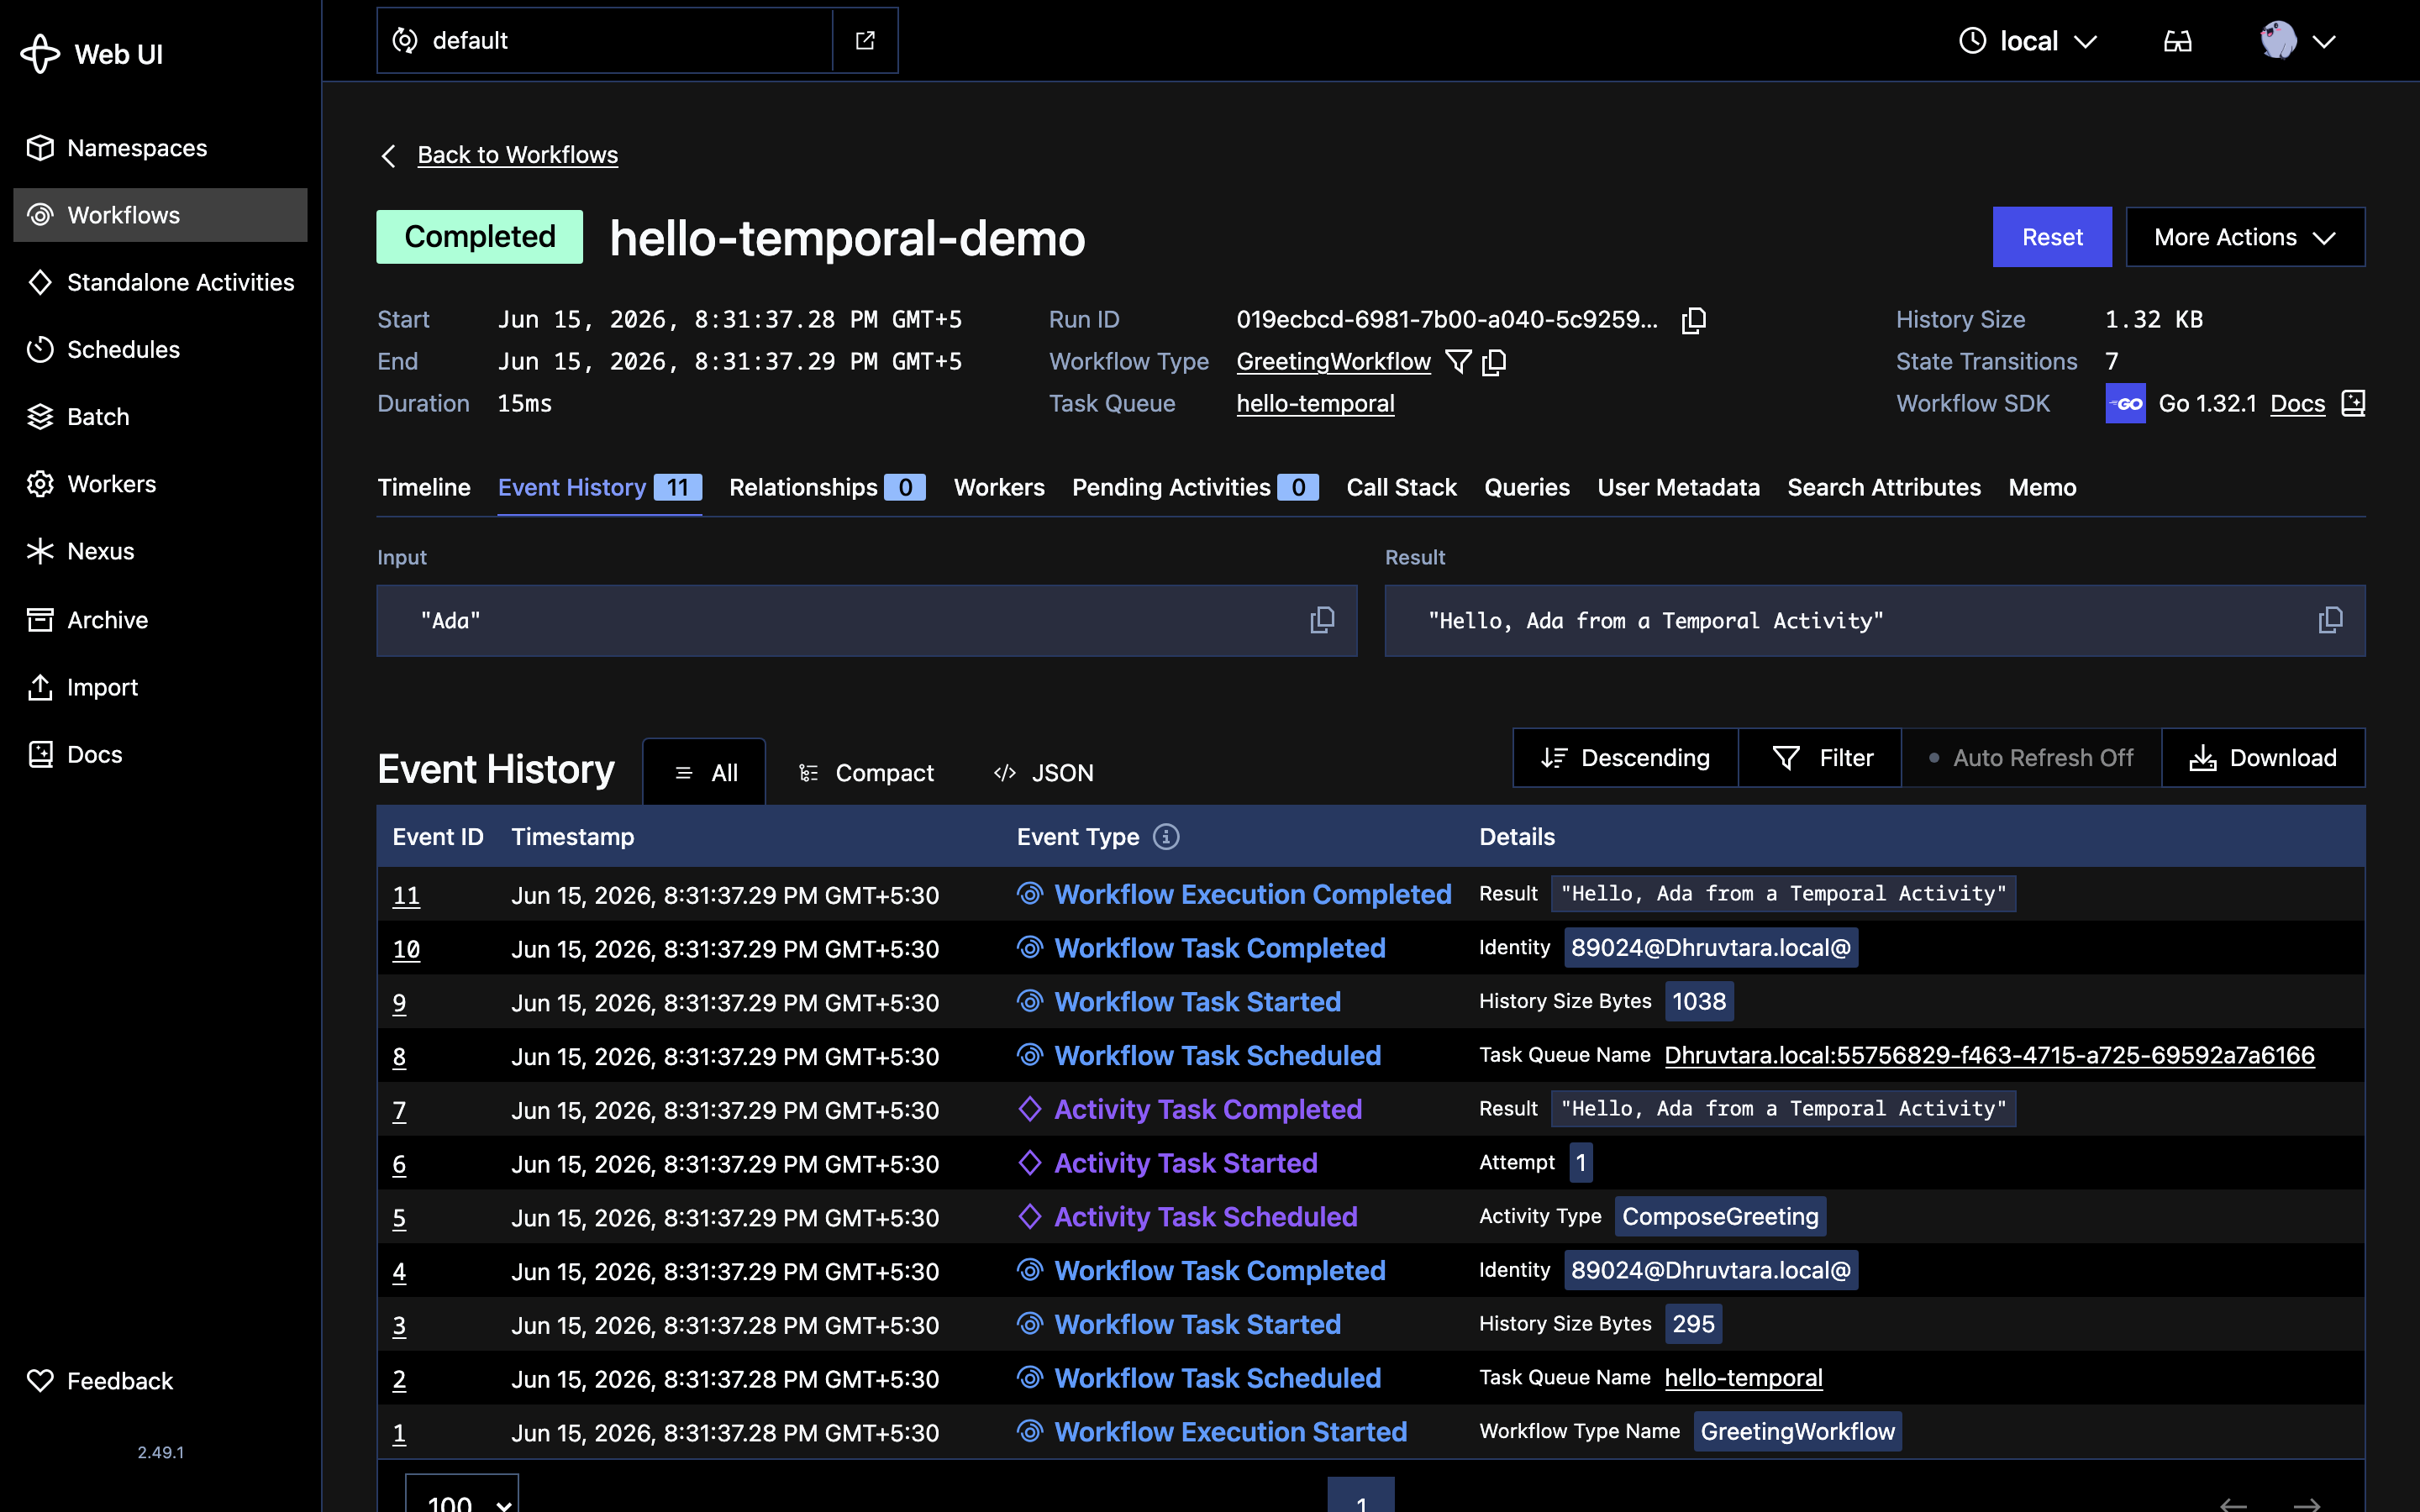Select page 1 in pagination
2420x1512 pixels.
(x=1361, y=1497)
